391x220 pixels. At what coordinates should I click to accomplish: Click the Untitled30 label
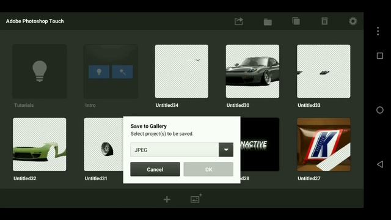pos(238,105)
